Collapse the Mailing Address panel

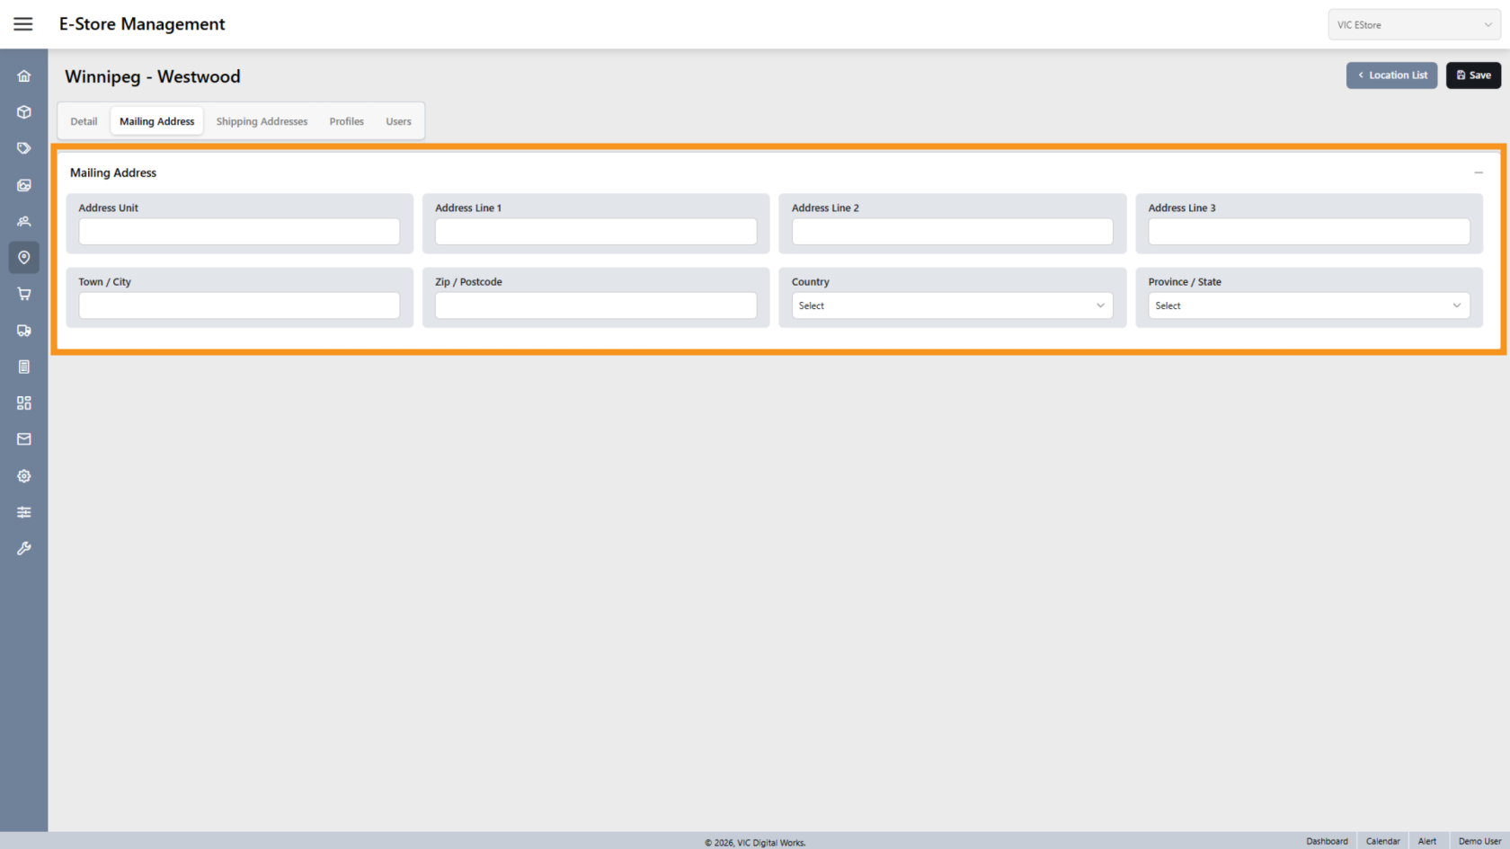click(1479, 172)
